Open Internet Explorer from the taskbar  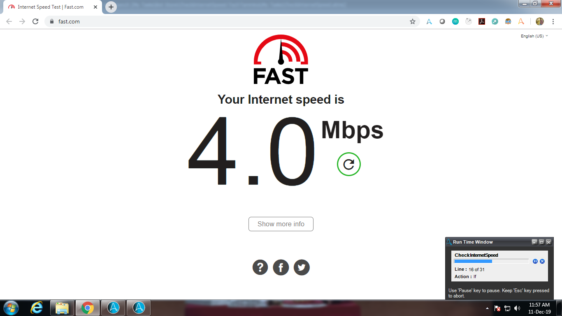(x=37, y=307)
